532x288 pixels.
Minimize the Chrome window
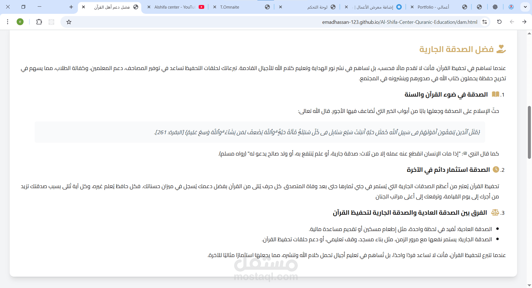click(x=39, y=7)
